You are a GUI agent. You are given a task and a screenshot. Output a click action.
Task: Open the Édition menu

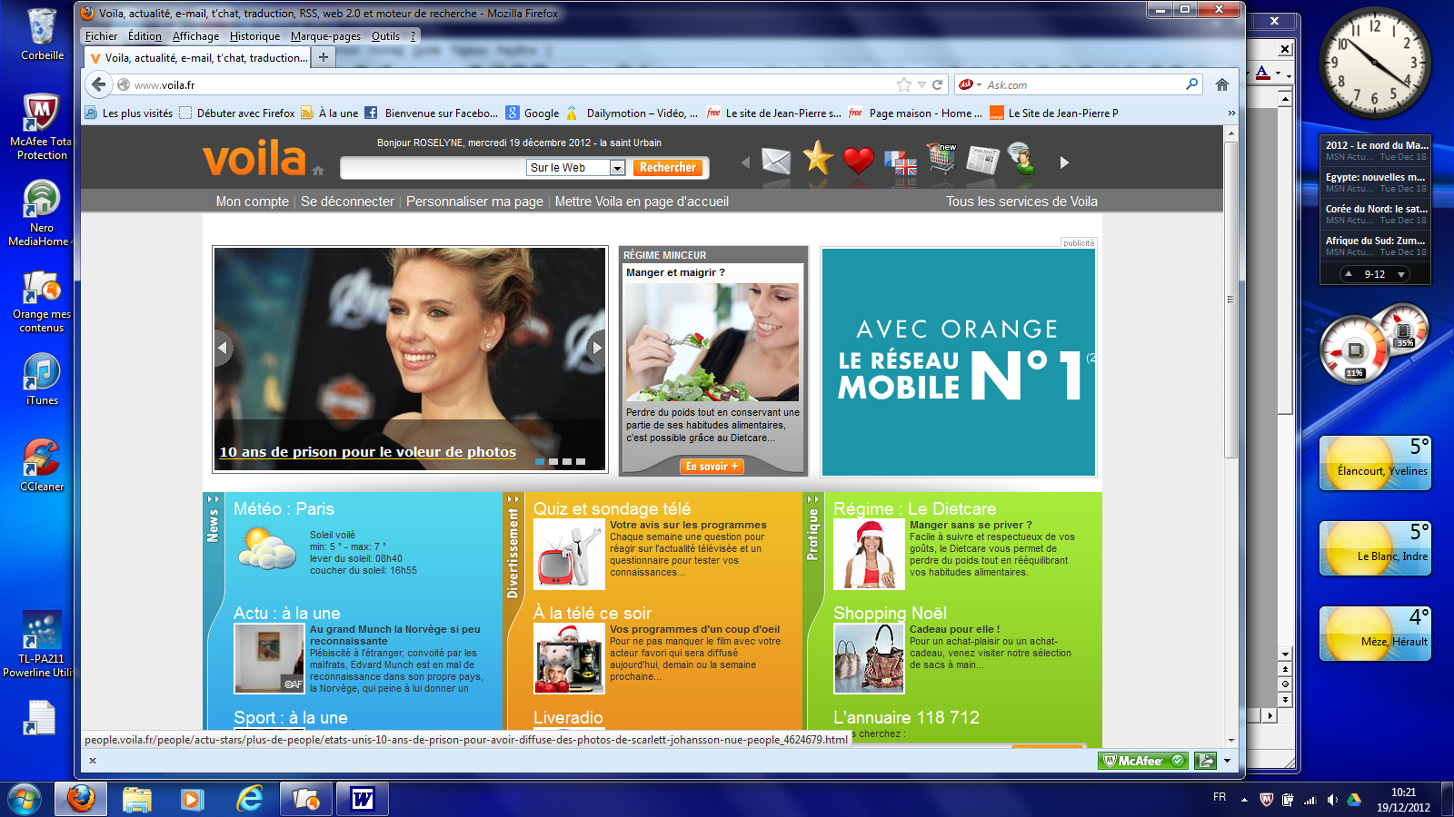[144, 36]
